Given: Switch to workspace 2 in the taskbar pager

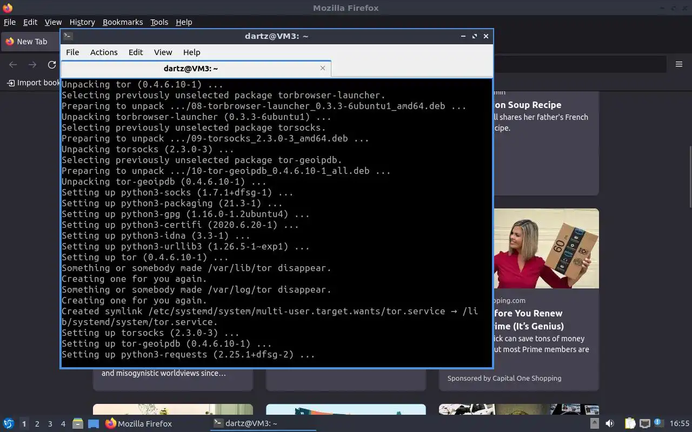Looking at the screenshot, I should click(x=37, y=424).
